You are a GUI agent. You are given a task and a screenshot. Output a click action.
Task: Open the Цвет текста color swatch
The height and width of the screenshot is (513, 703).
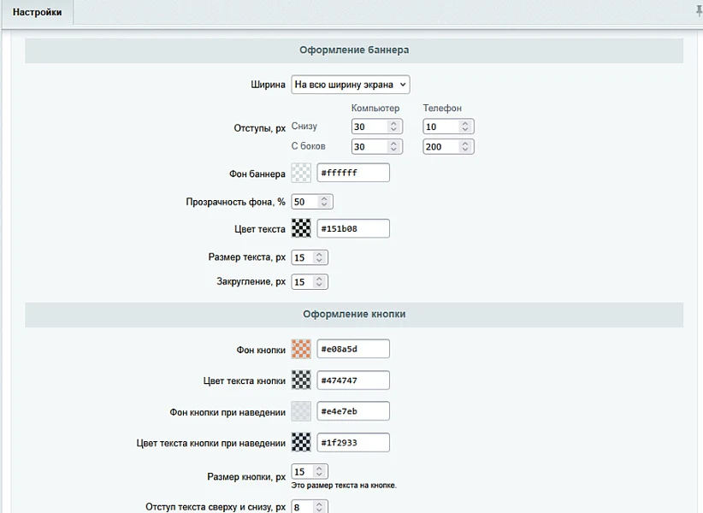pos(301,228)
